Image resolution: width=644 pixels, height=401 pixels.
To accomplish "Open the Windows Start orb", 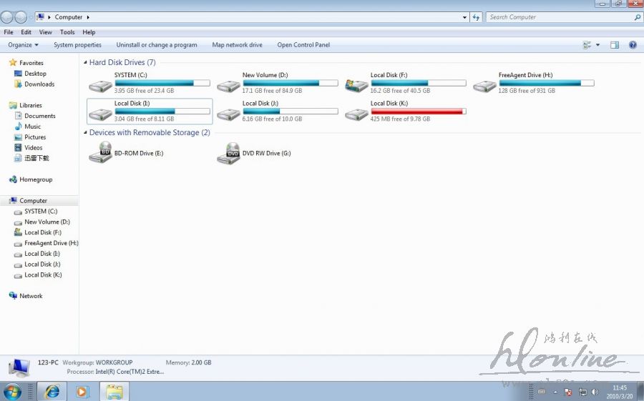I will click(x=12, y=392).
